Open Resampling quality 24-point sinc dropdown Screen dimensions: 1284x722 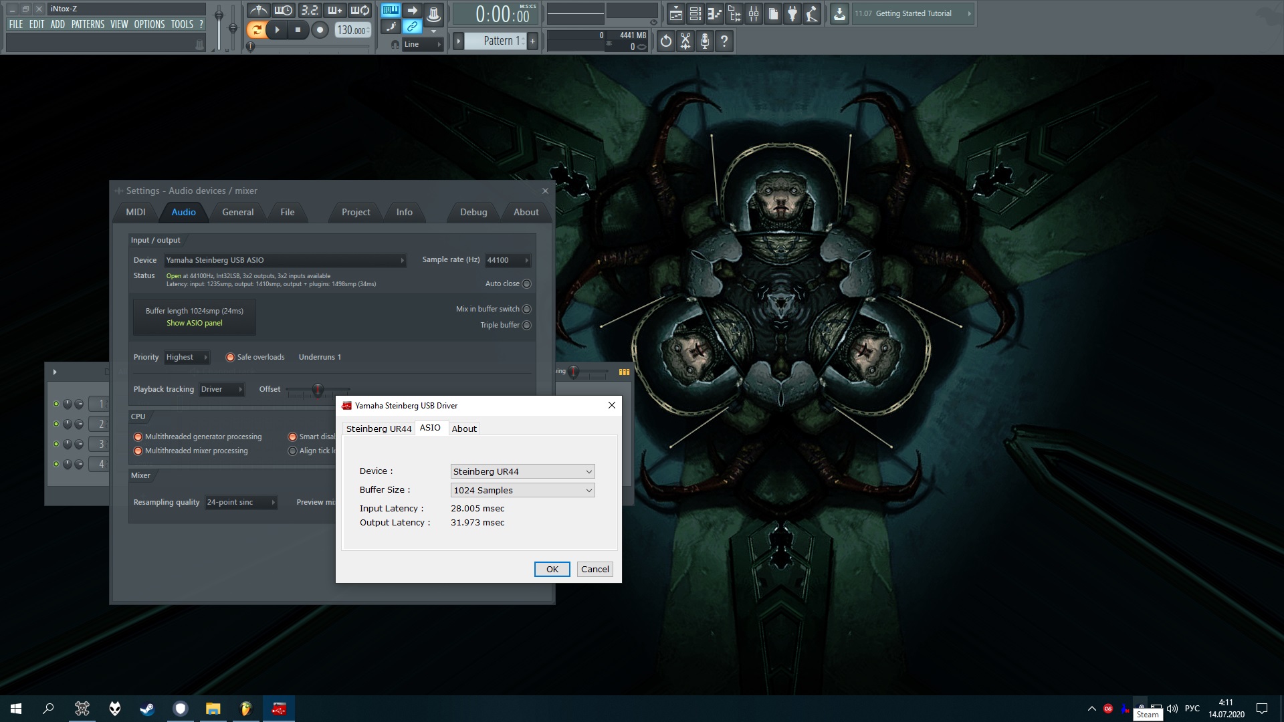pyautogui.click(x=241, y=502)
